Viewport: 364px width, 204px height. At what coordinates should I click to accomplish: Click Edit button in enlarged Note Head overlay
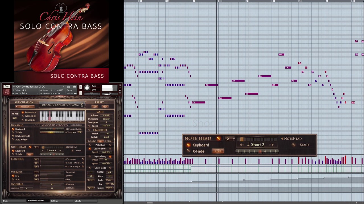coord(218,151)
